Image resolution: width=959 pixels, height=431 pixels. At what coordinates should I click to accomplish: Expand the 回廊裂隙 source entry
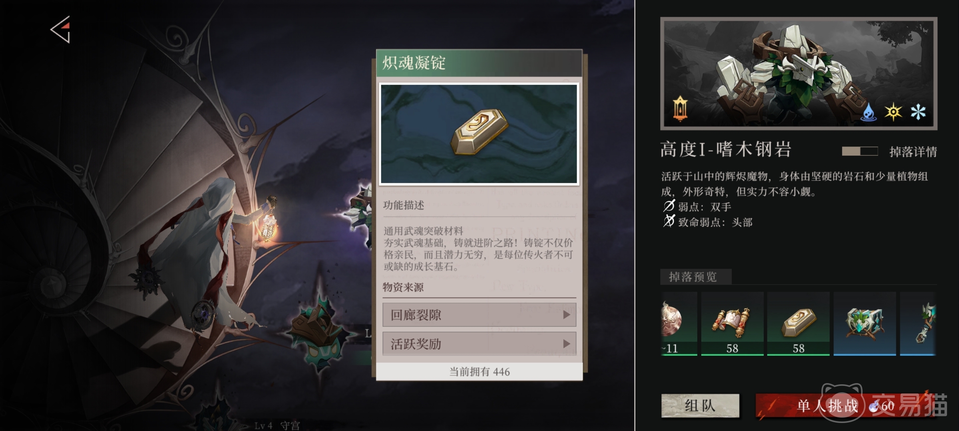pyautogui.click(x=479, y=315)
